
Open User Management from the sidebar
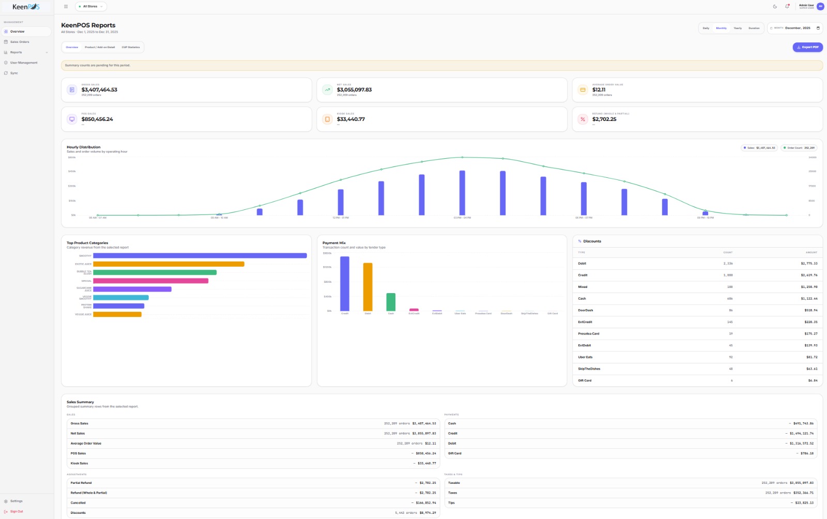(26, 63)
